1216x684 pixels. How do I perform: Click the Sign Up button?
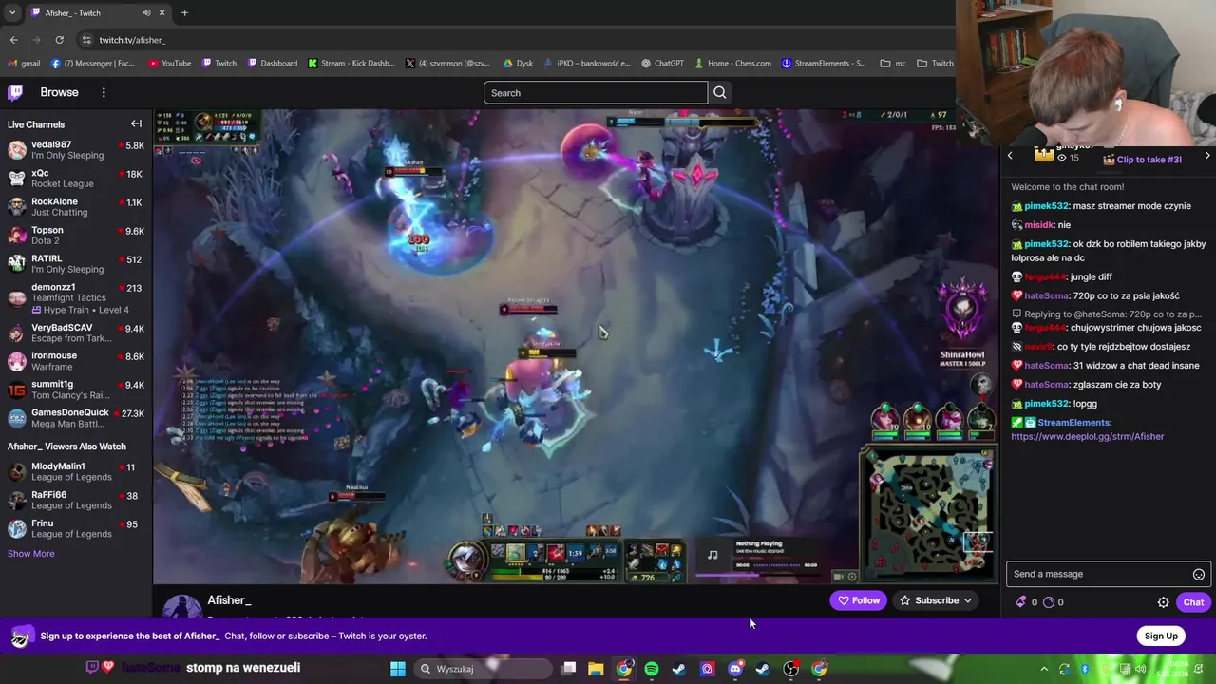click(x=1161, y=636)
